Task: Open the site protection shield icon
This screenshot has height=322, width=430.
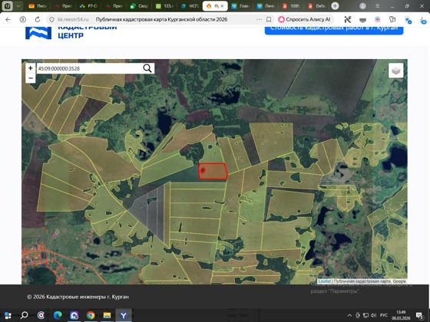Action: [x=51, y=19]
